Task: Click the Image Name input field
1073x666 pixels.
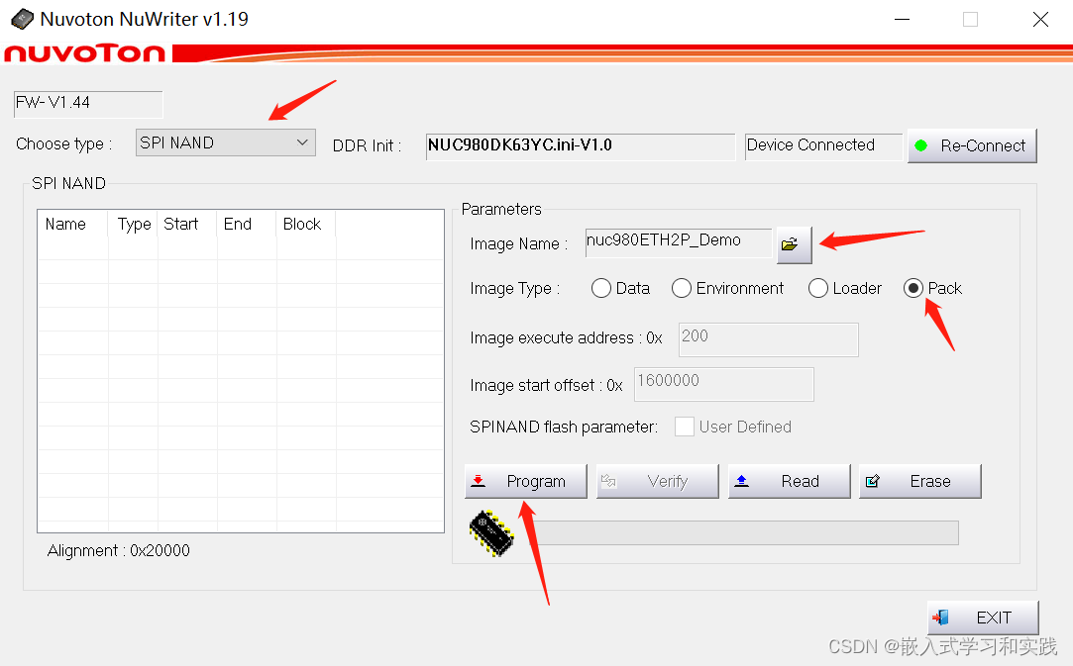Action: [x=679, y=242]
